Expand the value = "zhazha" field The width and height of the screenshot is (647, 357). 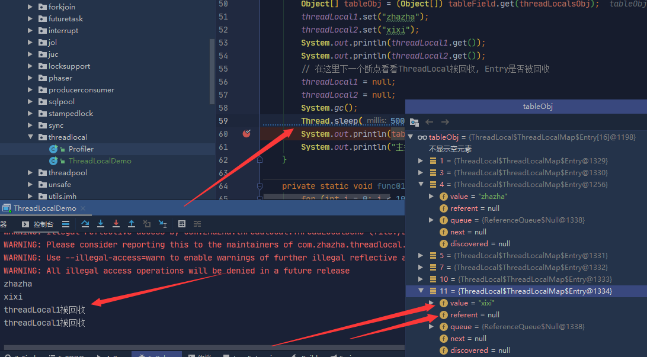click(431, 196)
